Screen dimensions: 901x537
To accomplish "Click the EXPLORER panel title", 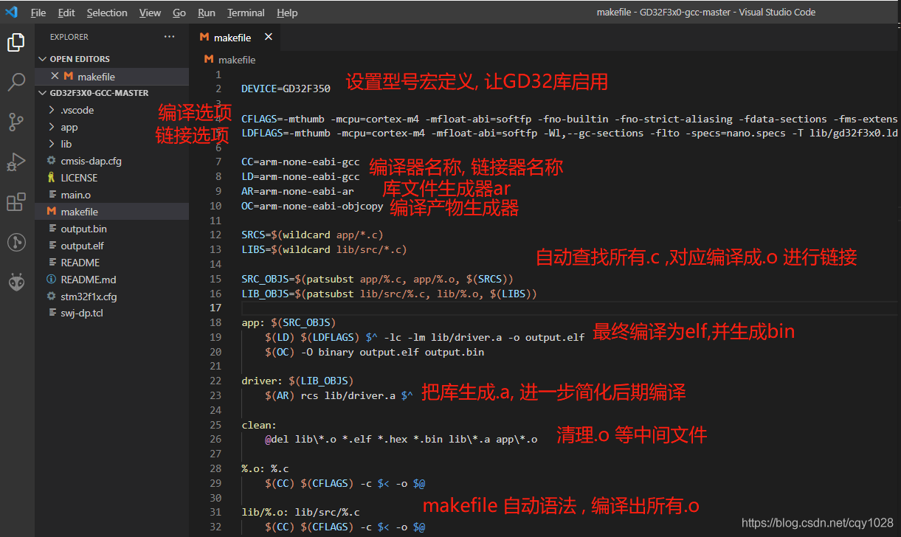I will tap(69, 37).
